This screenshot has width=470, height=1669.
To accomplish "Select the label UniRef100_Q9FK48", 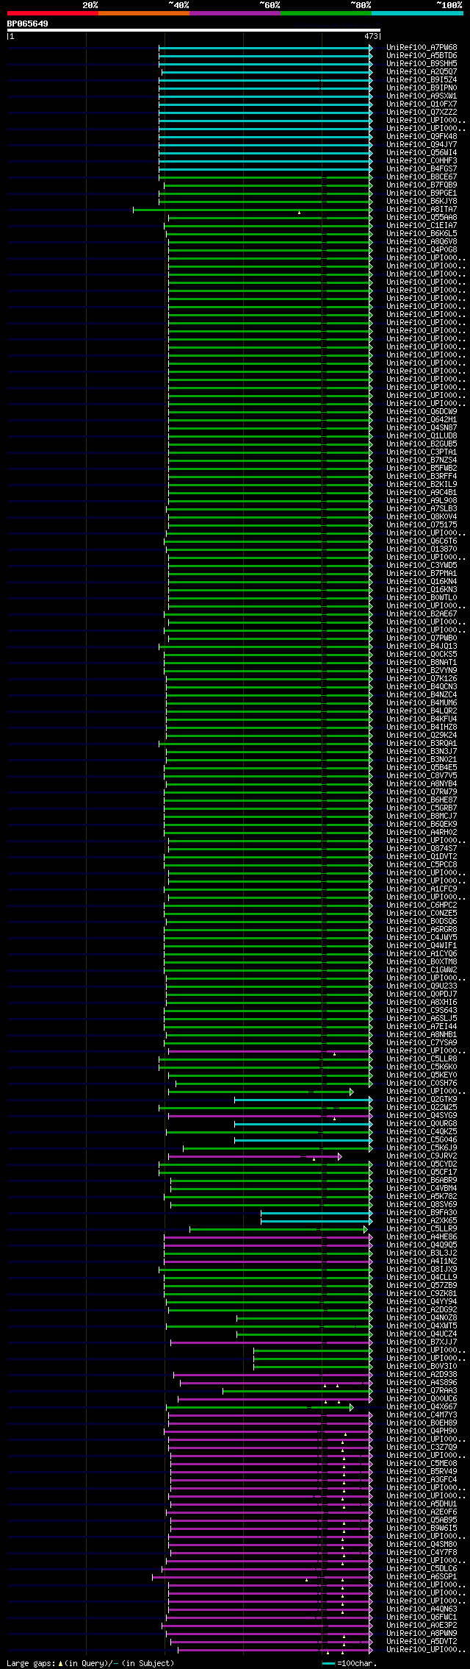I will 422,137.
